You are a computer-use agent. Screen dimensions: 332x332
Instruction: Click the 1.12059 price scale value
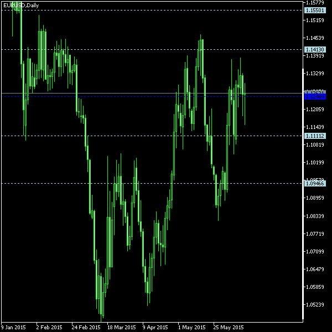point(315,109)
